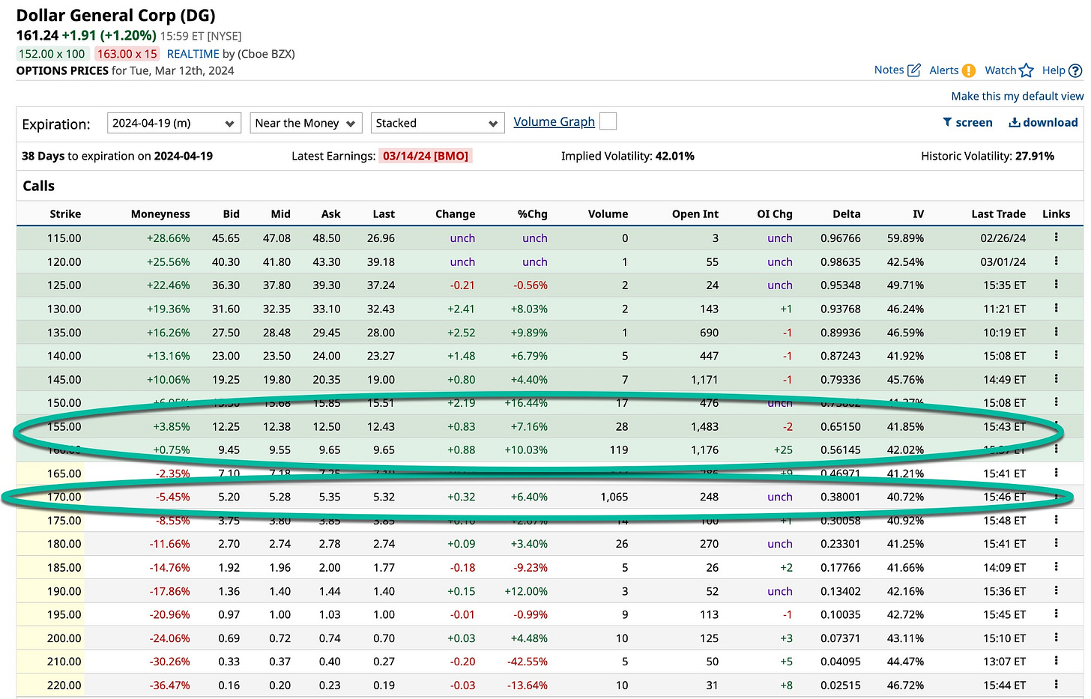1091x699 pixels.
Task: Click the download link text
Action: (1050, 122)
